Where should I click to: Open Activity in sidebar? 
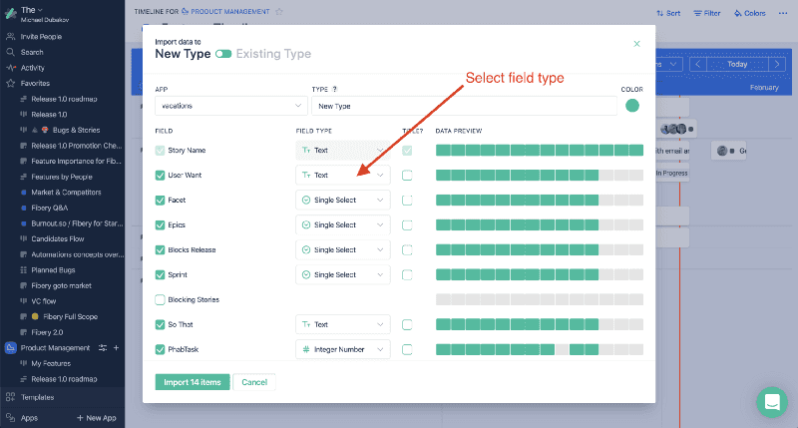32,68
